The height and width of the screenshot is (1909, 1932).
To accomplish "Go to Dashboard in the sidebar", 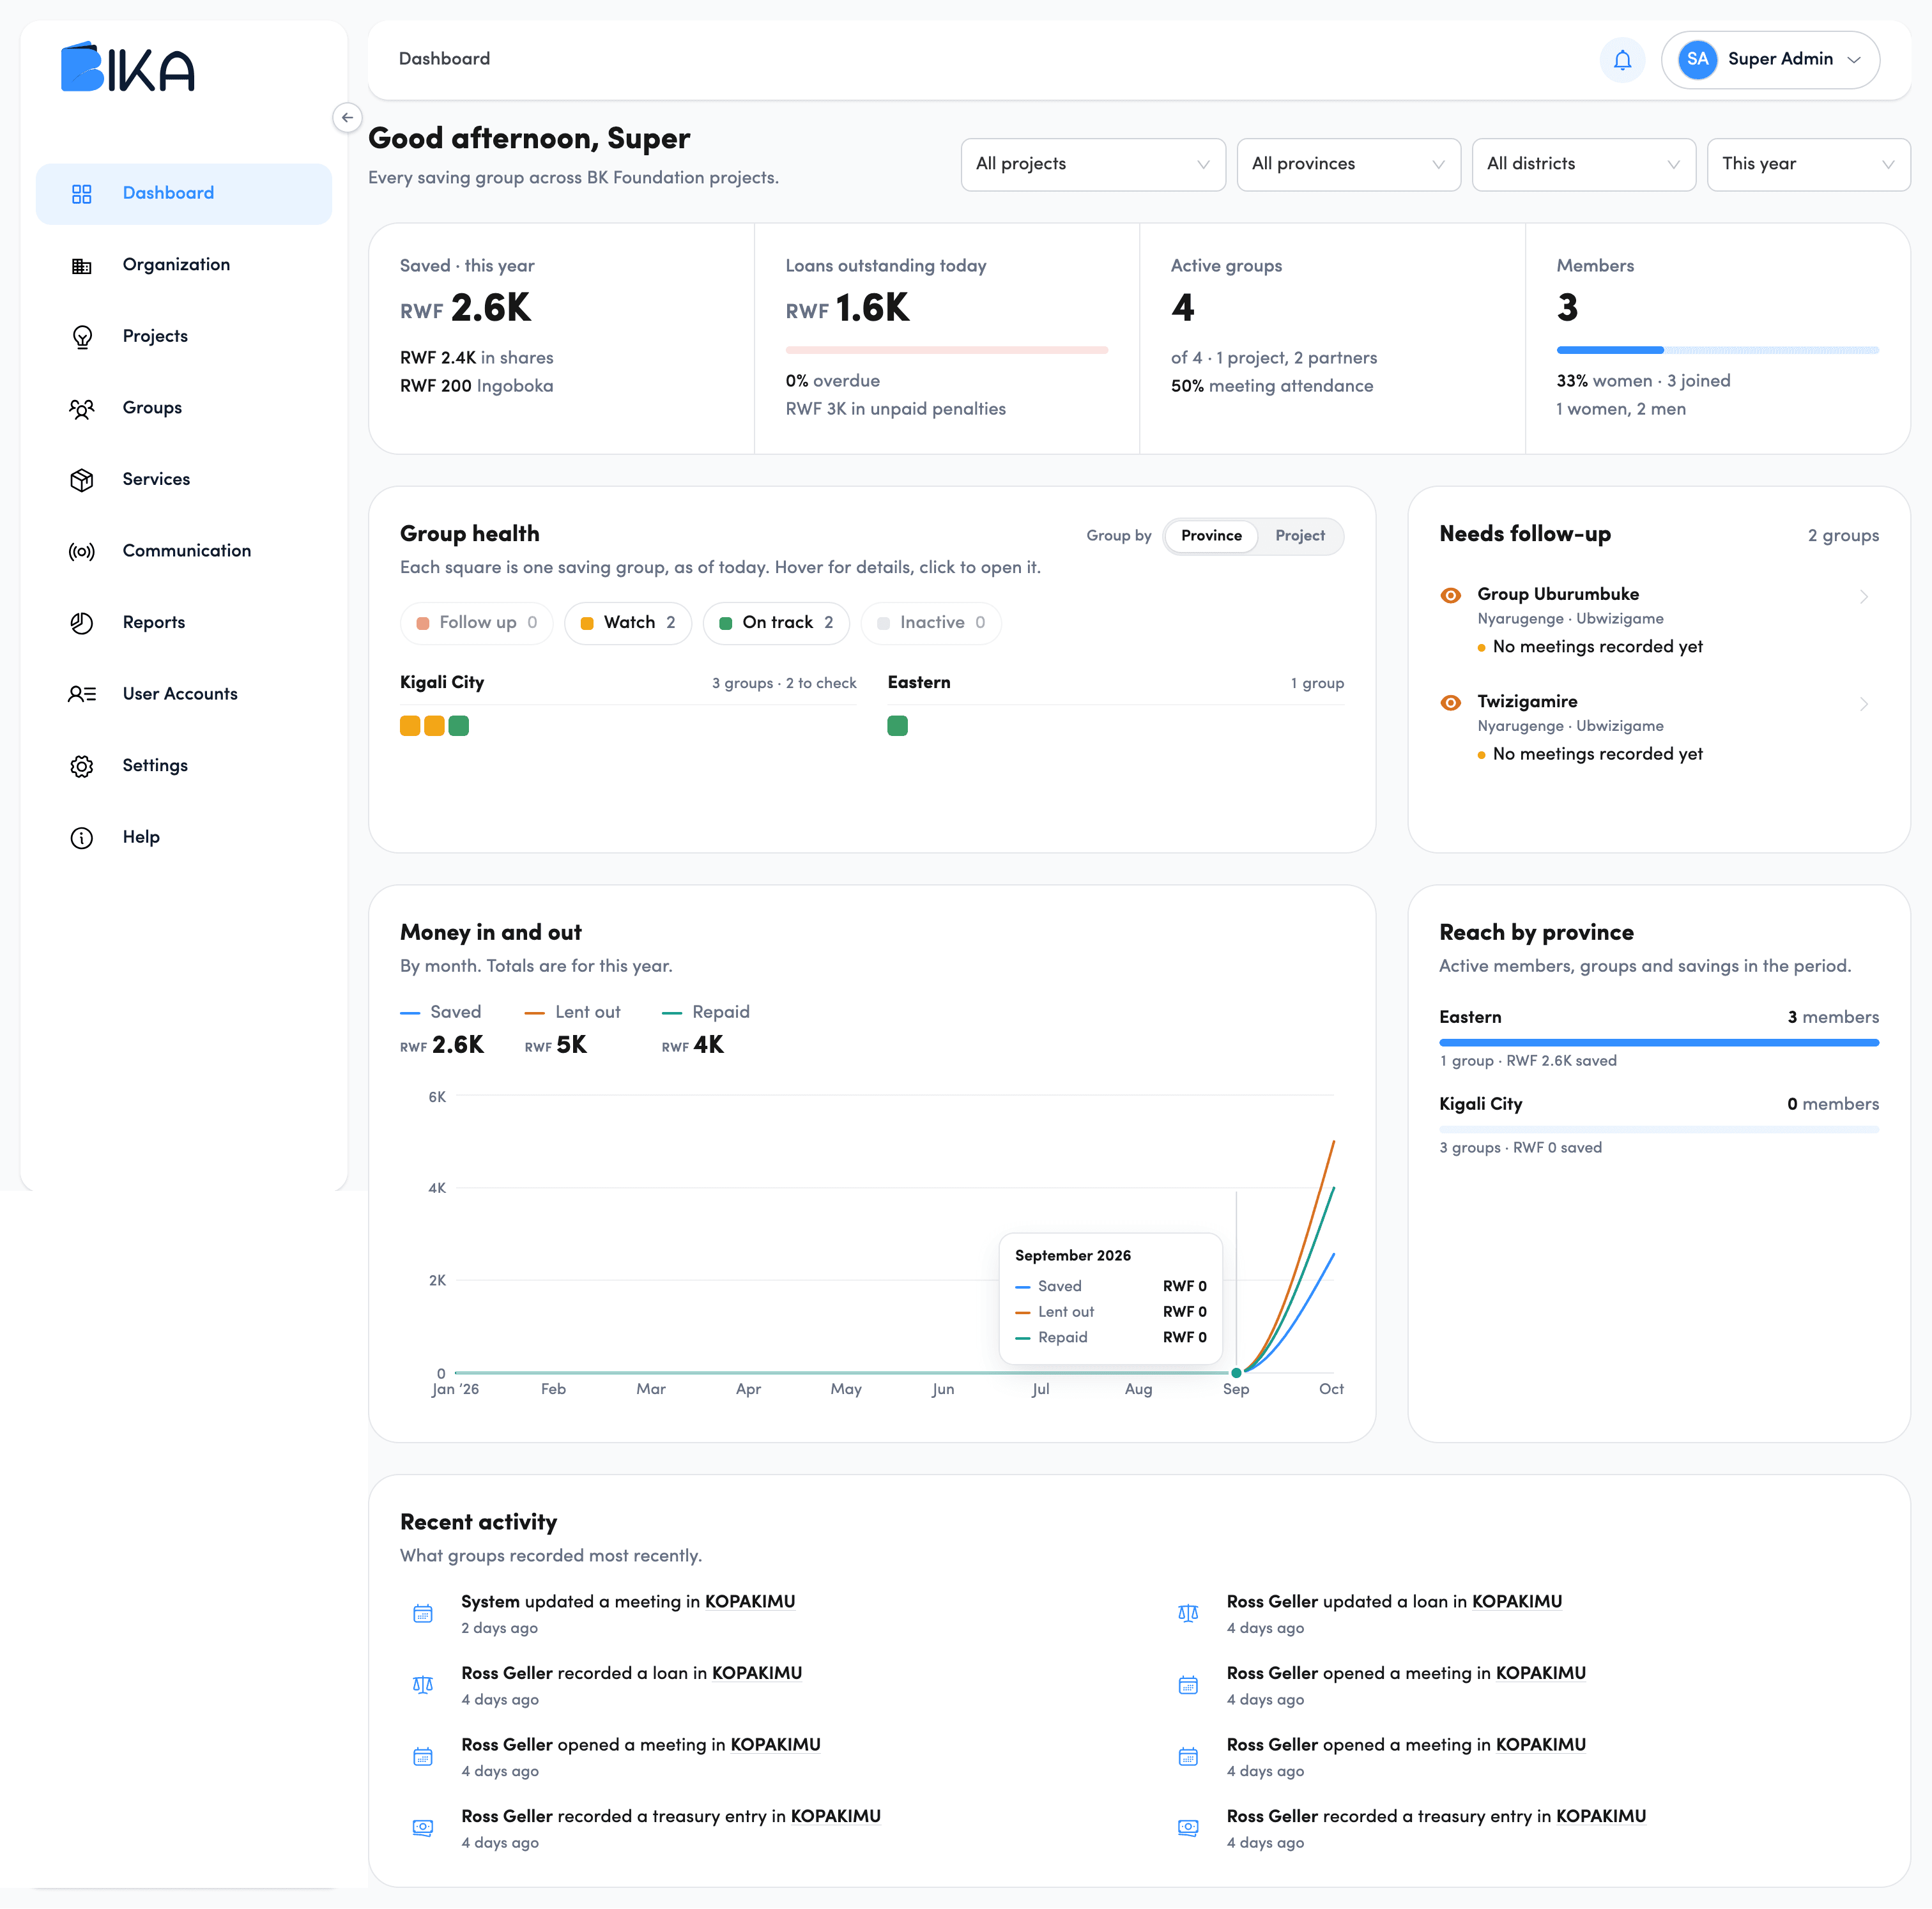I will [x=184, y=194].
